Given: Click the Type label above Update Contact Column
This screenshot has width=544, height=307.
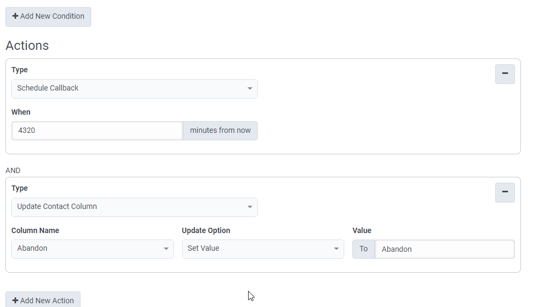Looking at the screenshot, I should 19,188.
